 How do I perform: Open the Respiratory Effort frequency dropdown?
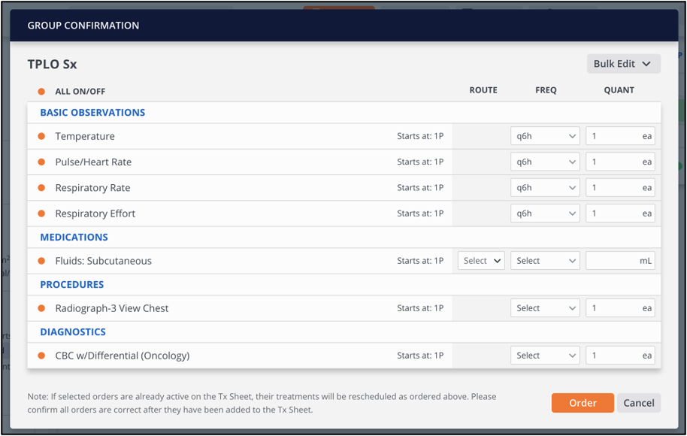545,213
